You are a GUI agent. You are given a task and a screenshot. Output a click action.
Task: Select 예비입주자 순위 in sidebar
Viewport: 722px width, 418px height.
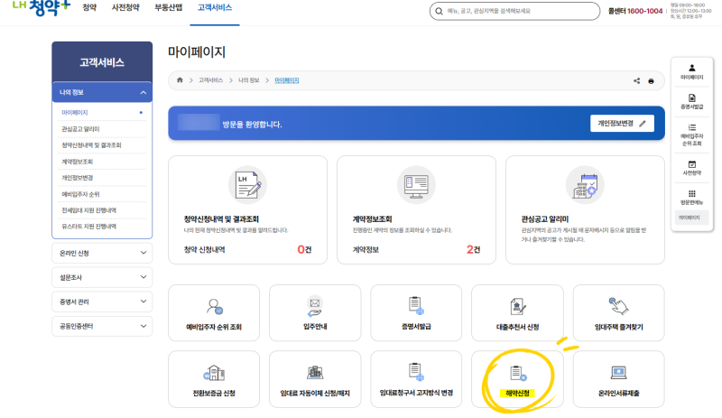(x=80, y=194)
